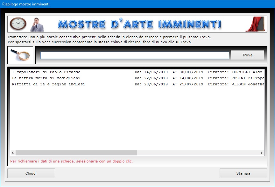
Task: Click the businessman on phone icon
Action: point(37,25)
